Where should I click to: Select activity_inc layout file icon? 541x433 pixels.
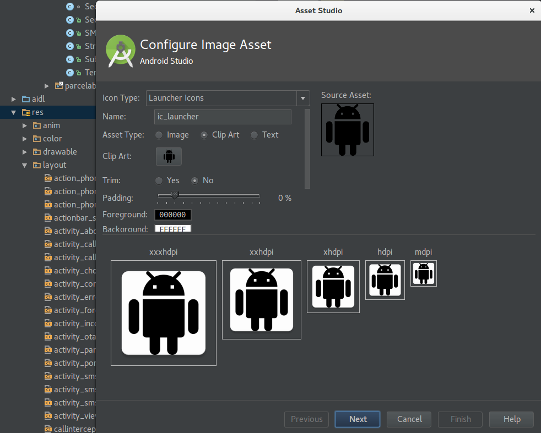(48, 324)
